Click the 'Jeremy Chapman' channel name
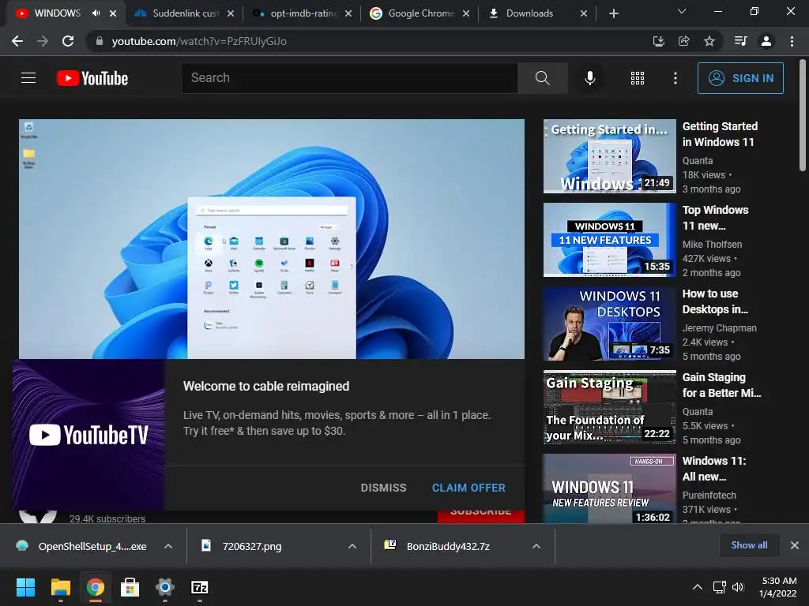Image resolution: width=809 pixels, height=606 pixels. click(x=719, y=327)
